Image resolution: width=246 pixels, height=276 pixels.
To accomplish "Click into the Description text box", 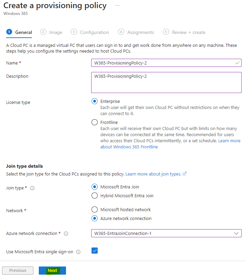I will pos(166,82).
